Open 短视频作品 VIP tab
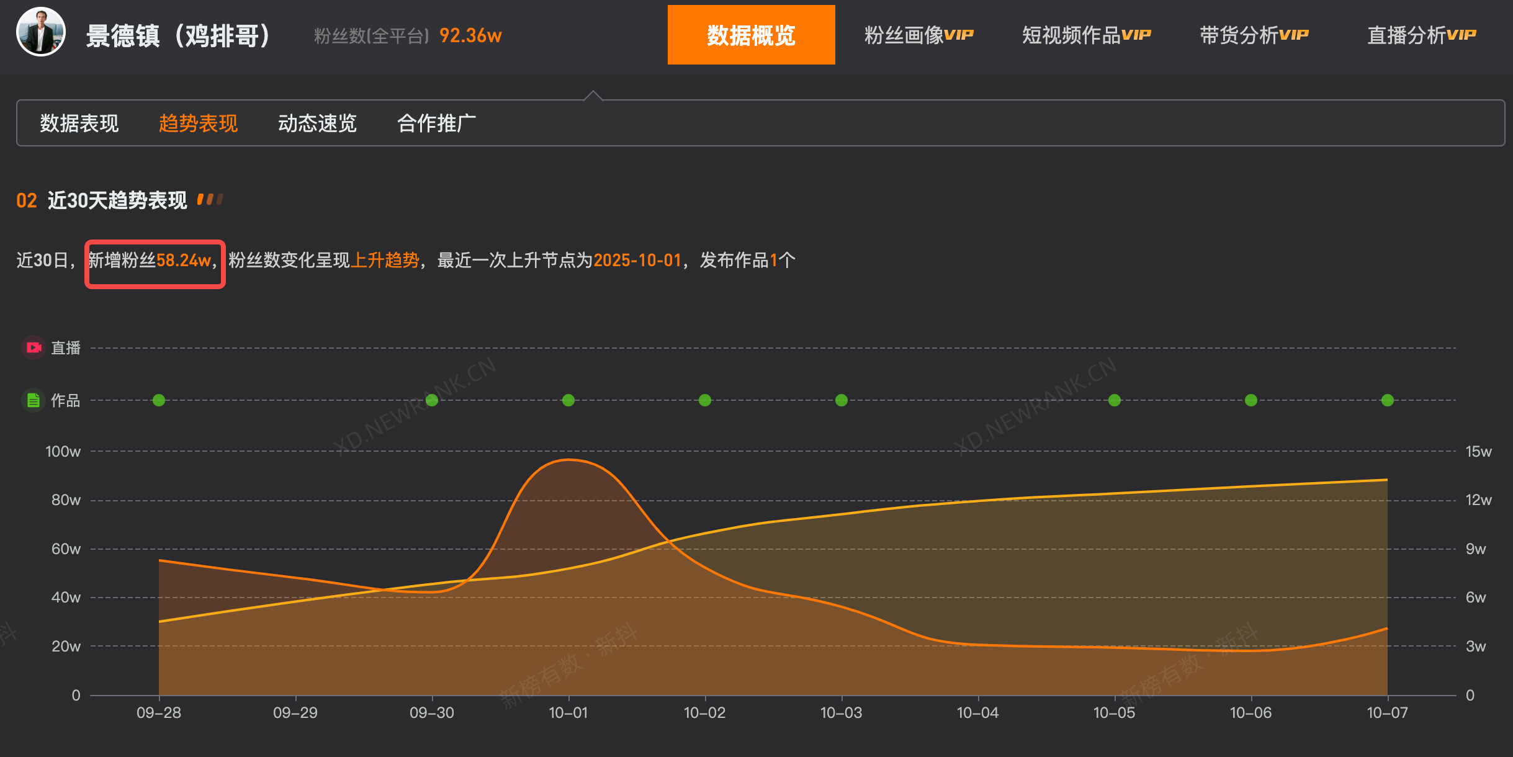The height and width of the screenshot is (757, 1513). pyautogui.click(x=1086, y=35)
